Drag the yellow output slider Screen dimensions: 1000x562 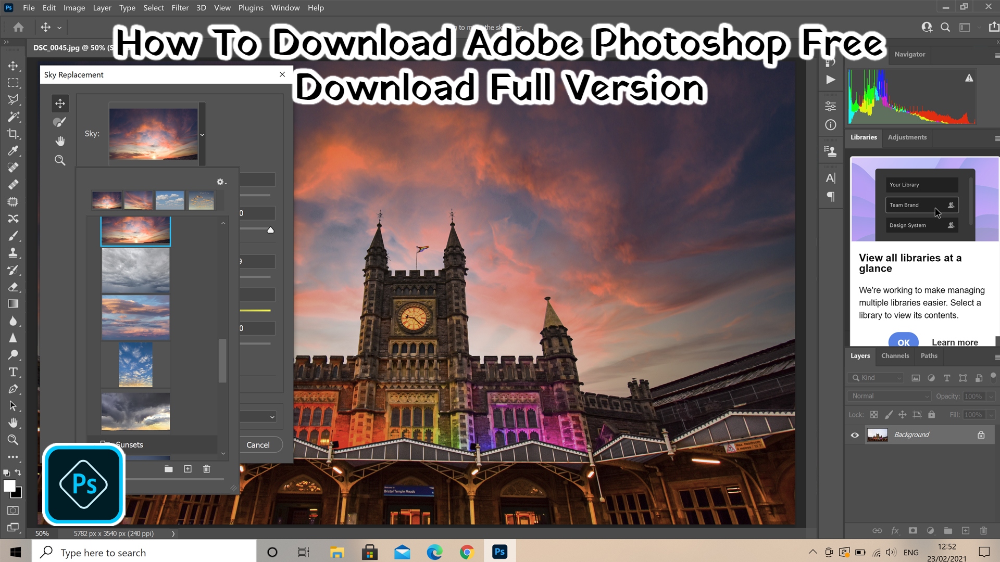tap(256, 312)
